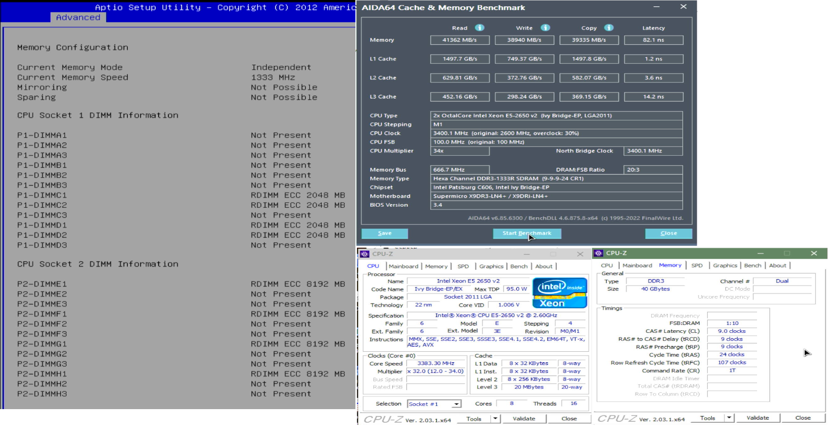Switch to CPU tab in CPU-Z Timings window
The width and height of the screenshot is (828, 427).
coord(607,266)
